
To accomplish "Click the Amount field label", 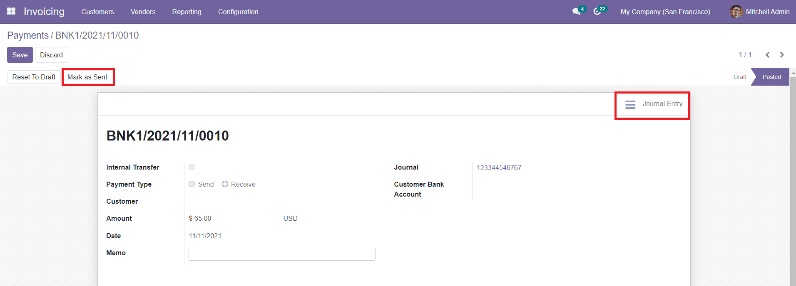I will [x=119, y=218].
